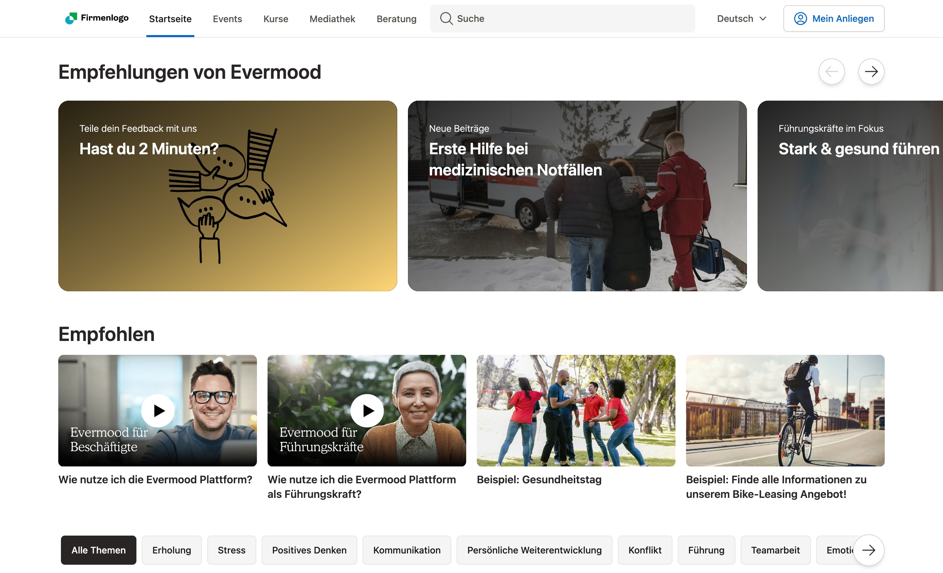Open the Beispiel: Gesundheitstag article link

click(539, 480)
